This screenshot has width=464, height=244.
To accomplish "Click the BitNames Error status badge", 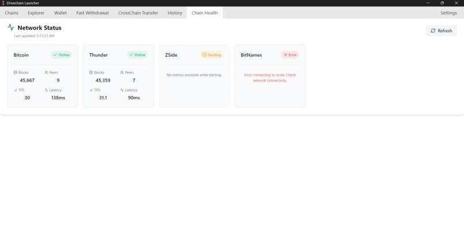I will (290, 55).
